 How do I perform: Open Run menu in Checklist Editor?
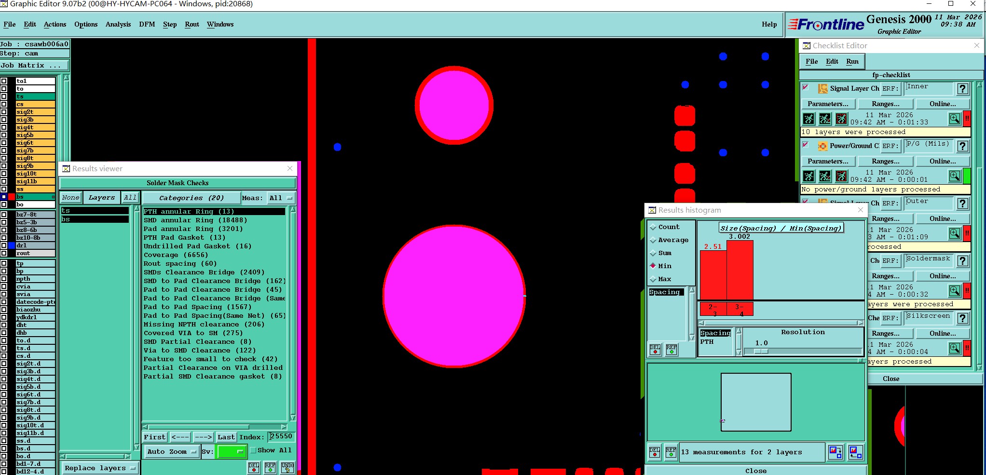(x=852, y=62)
